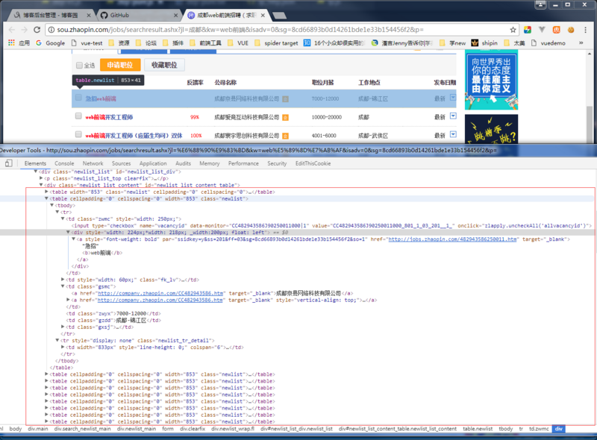Open a new browser tab
This screenshot has height=440, width=597.
click(x=279, y=15)
